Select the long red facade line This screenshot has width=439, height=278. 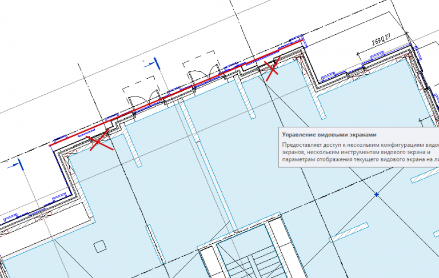[176, 92]
